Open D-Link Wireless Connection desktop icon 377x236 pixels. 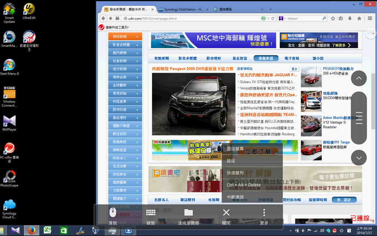(x=9, y=96)
